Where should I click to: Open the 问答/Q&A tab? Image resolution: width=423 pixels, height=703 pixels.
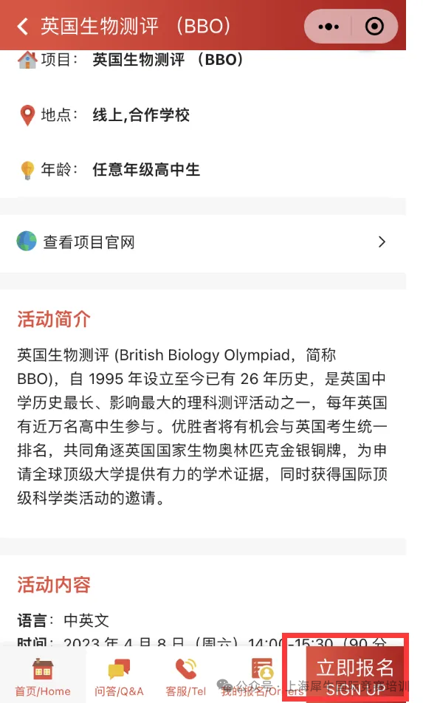click(119, 676)
